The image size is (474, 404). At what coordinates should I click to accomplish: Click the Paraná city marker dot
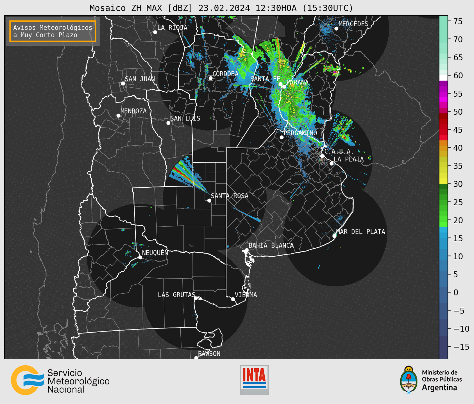click(284, 87)
